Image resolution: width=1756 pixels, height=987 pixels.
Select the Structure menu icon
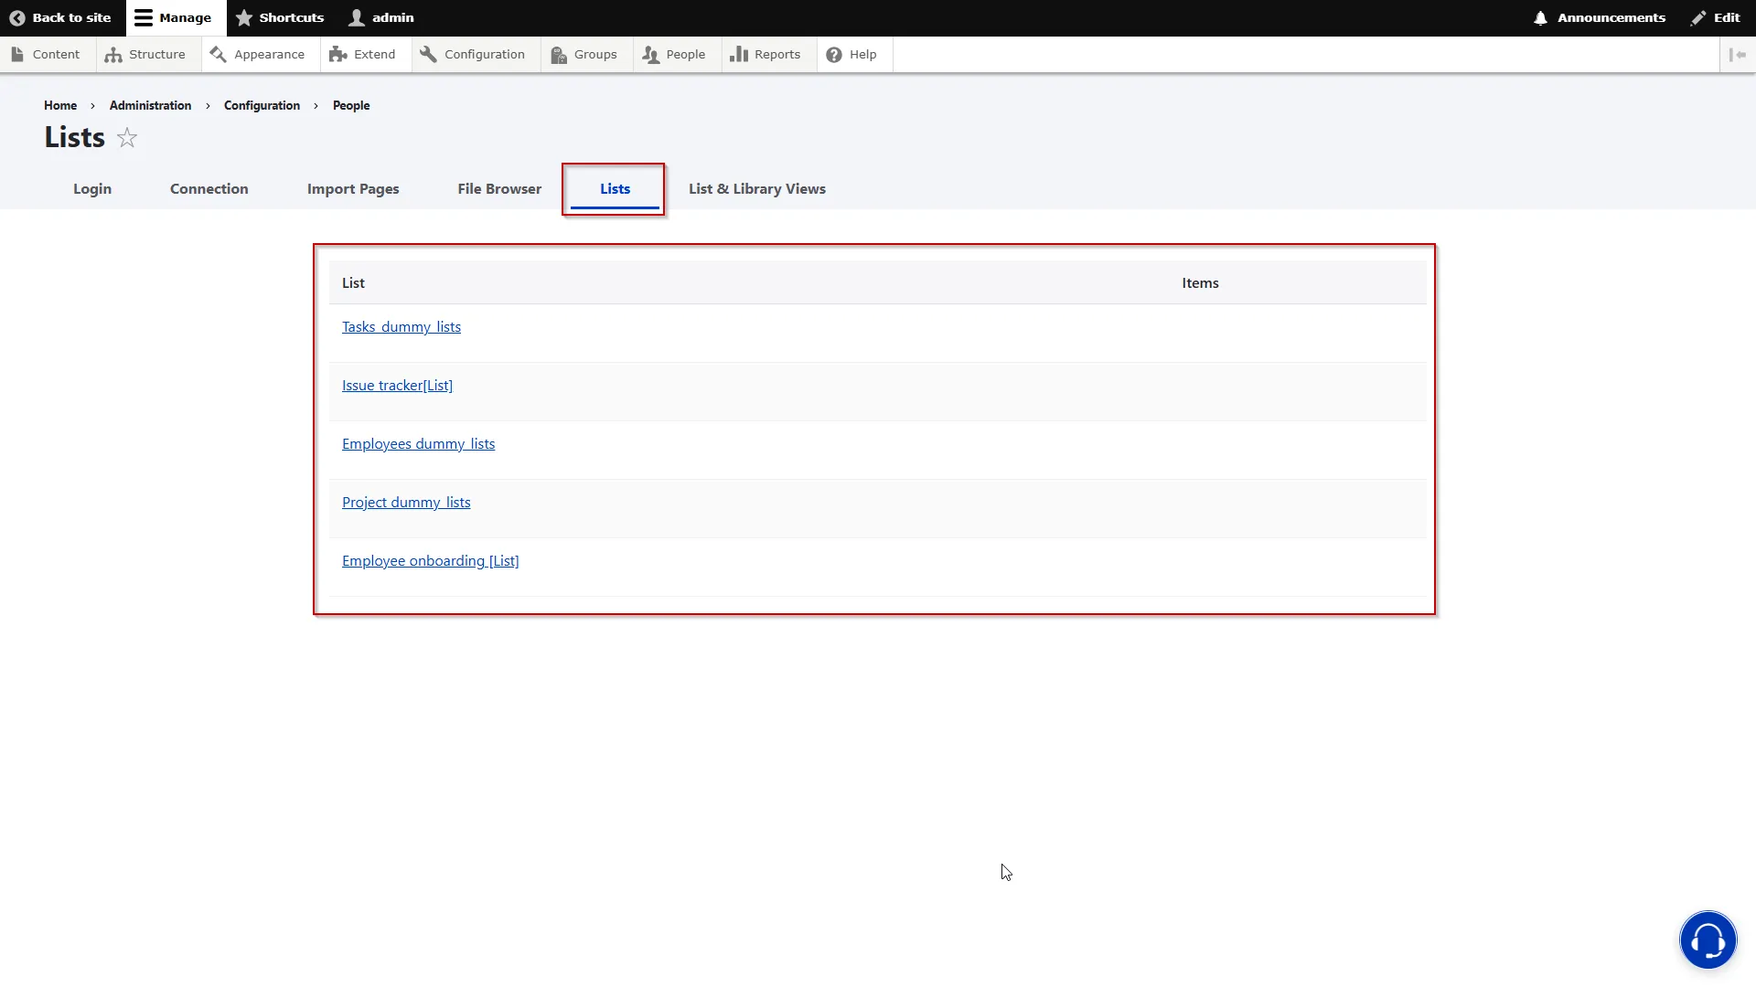[x=113, y=54]
